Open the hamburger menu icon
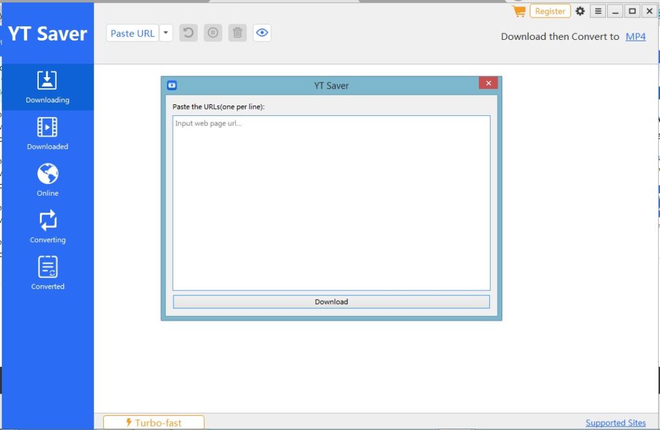The height and width of the screenshot is (430, 660). click(597, 12)
